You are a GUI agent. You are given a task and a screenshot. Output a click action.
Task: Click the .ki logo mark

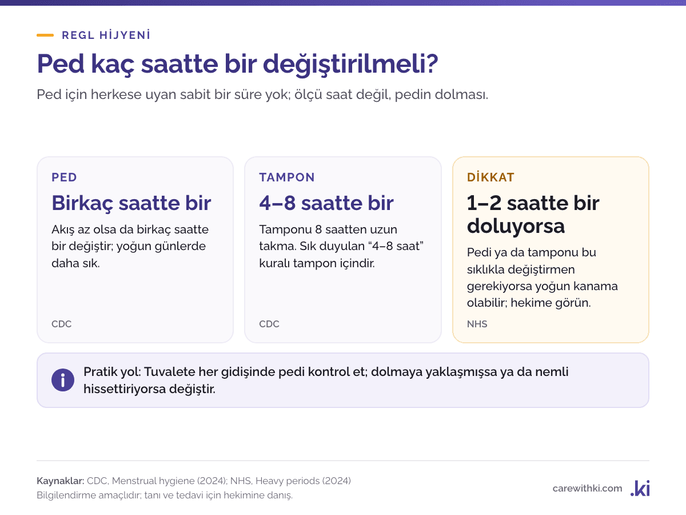coord(640,488)
